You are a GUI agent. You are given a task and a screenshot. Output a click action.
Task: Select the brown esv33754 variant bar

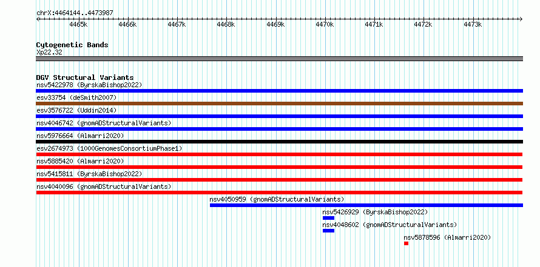point(279,104)
